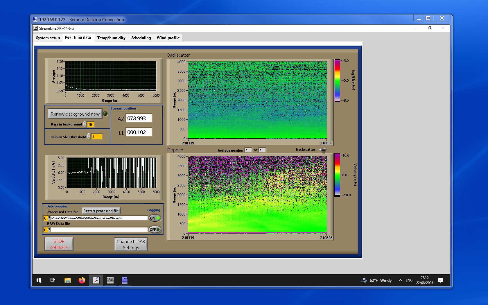Click the Restart processed file button
This screenshot has height=305, width=488.
(101, 211)
